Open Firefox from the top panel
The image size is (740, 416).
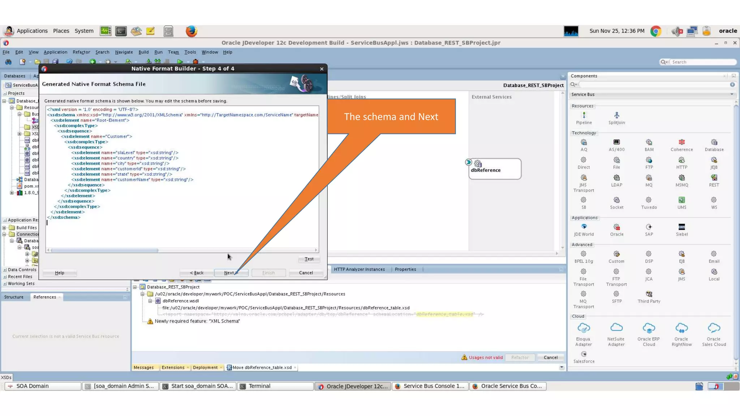point(191,31)
